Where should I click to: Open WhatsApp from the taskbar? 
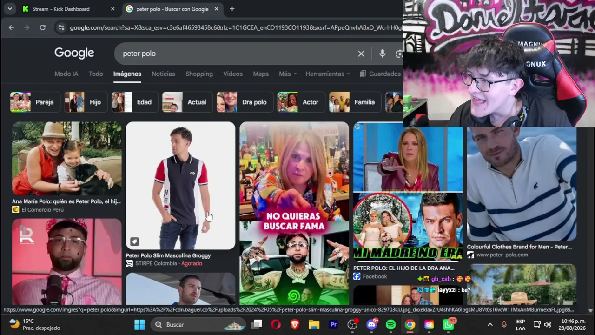click(x=448, y=324)
